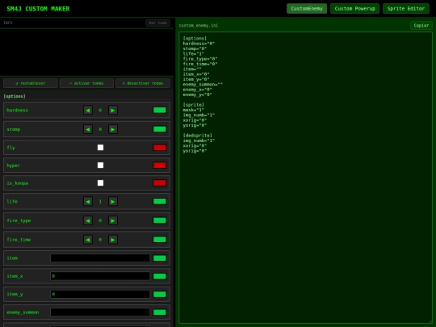
Task: Focus the enemy_summon text field
Action: pyautogui.click(x=100, y=312)
